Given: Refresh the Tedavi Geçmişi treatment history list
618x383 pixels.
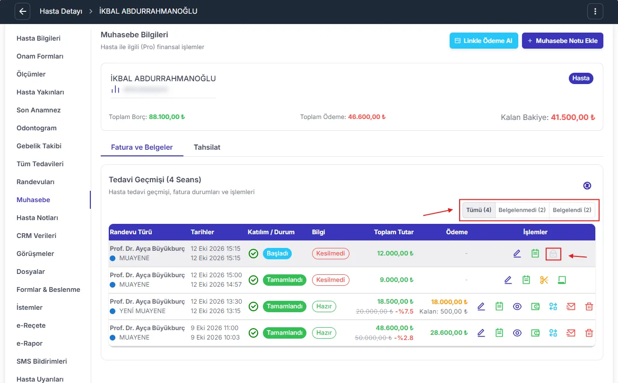Looking at the screenshot, I should click(x=587, y=186).
